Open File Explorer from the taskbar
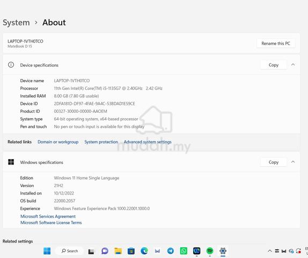 118,251
